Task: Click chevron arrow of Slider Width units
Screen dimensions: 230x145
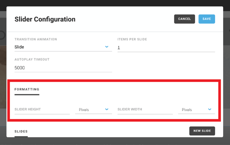Action: pyautogui.click(x=210, y=110)
